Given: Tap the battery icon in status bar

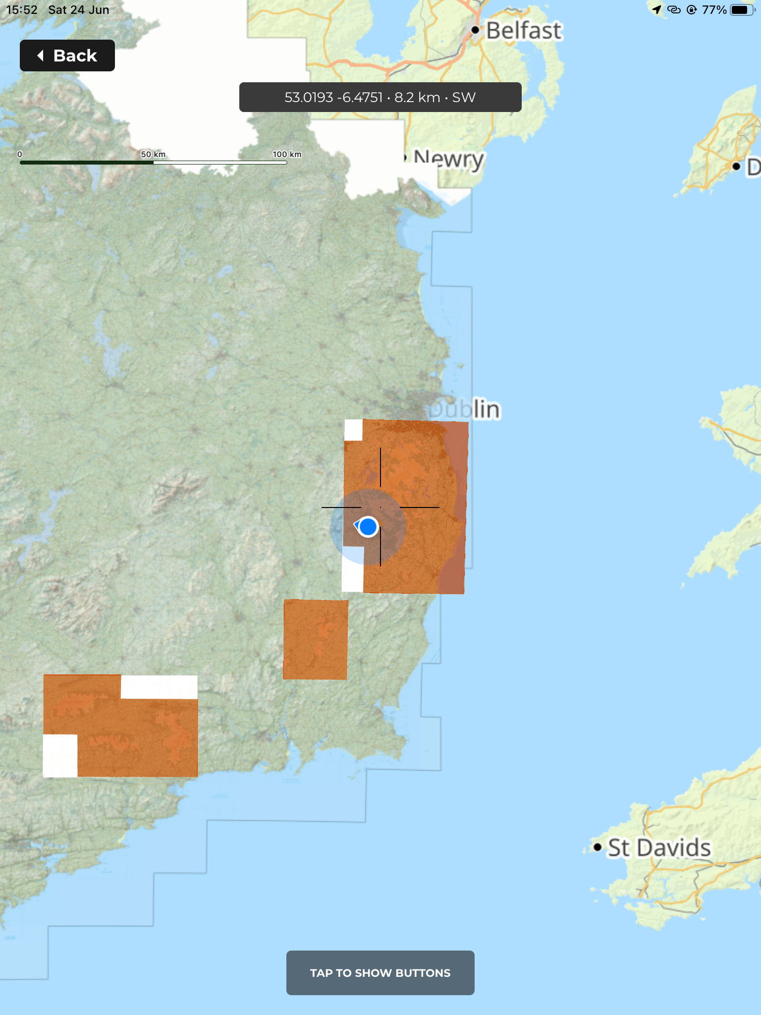Looking at the screenshot, I should (x=741, y=10).
